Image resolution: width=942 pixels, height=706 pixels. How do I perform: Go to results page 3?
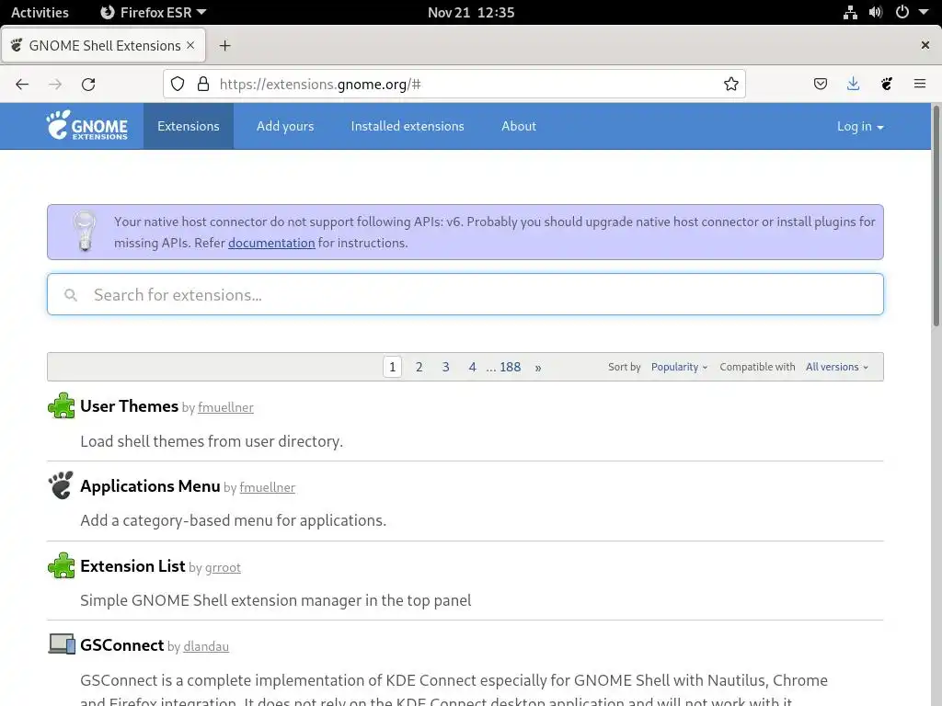[x=446, y=367]
